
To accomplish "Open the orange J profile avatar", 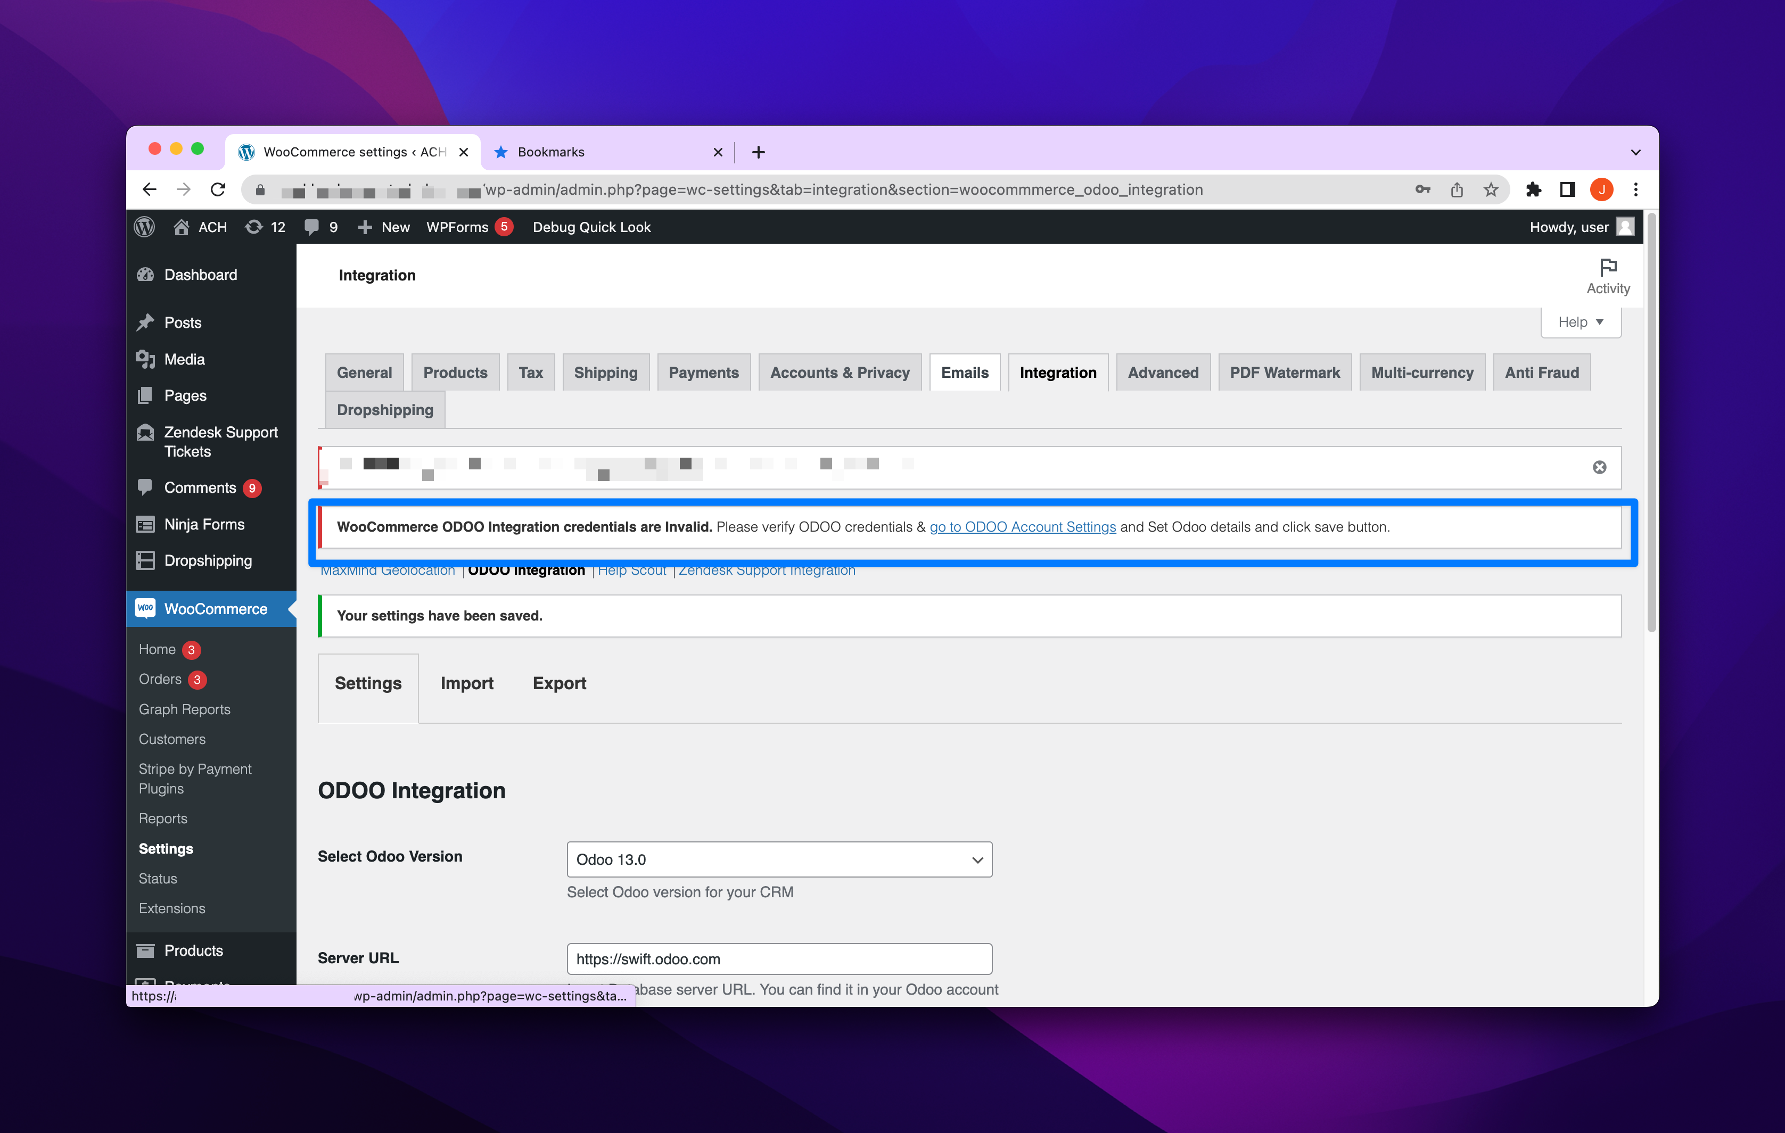I will [x=1601, y=189].
